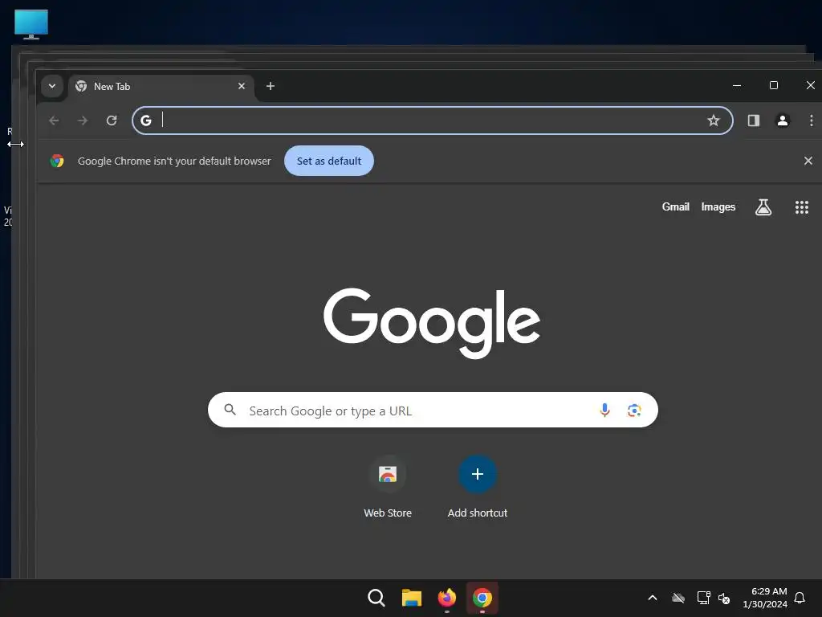822x617 pixels.
Task: Click the Chrome taskbar icon
Action: (x=482, y=598)
